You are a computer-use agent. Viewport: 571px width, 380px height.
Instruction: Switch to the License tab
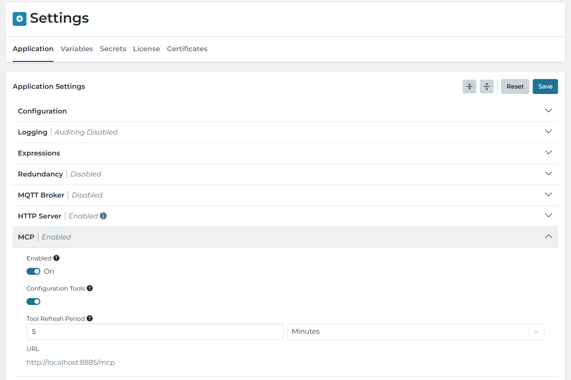pyautogui.click(x=146, y=49)
